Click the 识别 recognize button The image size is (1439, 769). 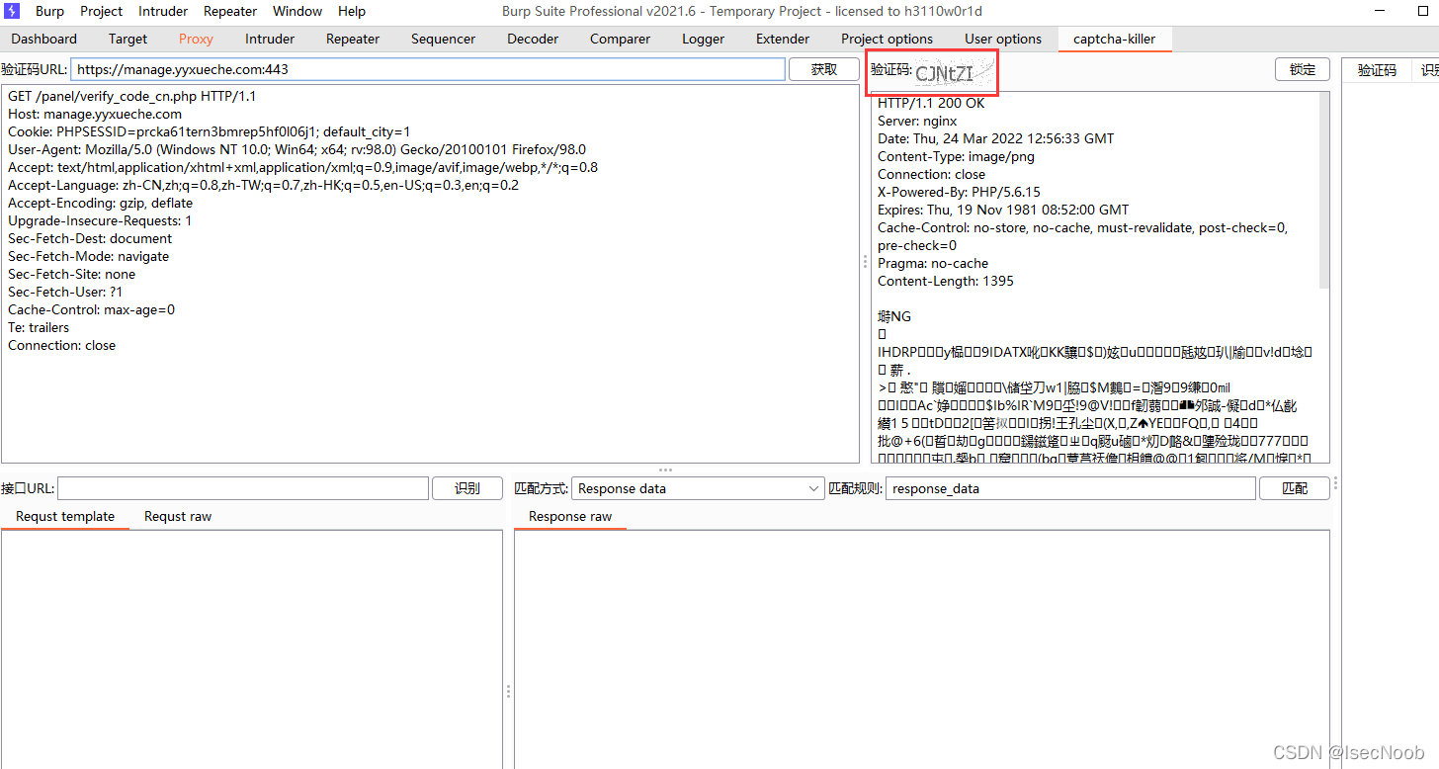[467, 488]
